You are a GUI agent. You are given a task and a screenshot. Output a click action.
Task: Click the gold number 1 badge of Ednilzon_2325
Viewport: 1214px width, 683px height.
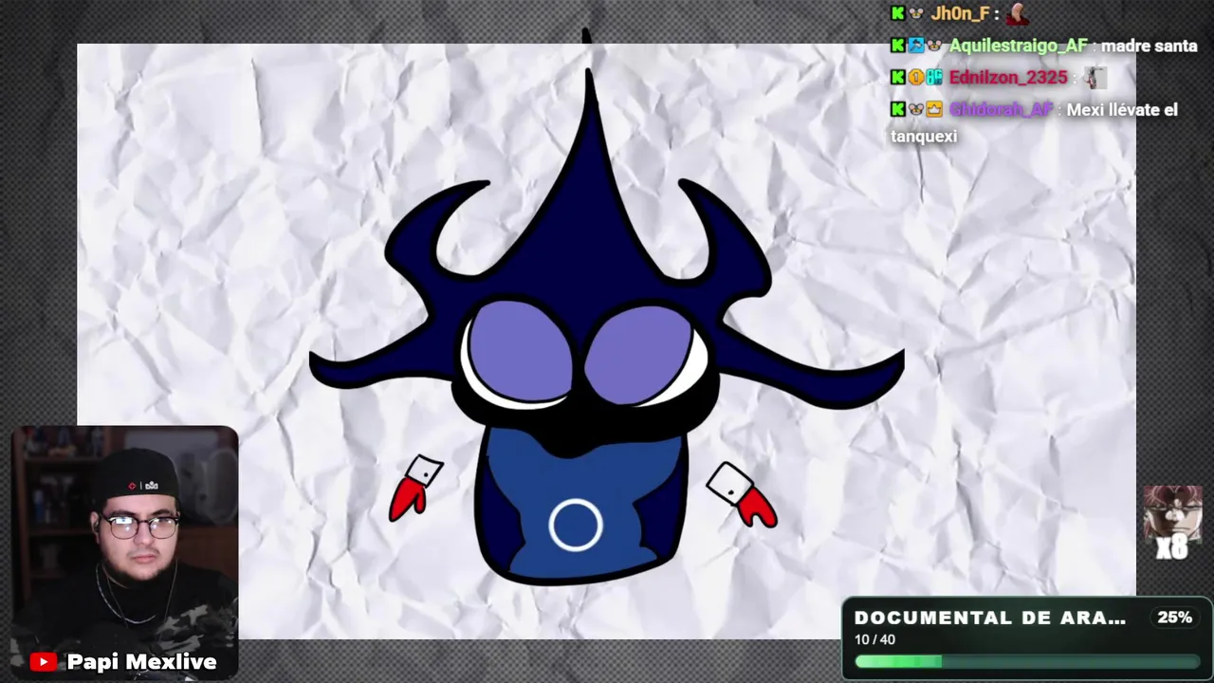click(x=915, y=78)
